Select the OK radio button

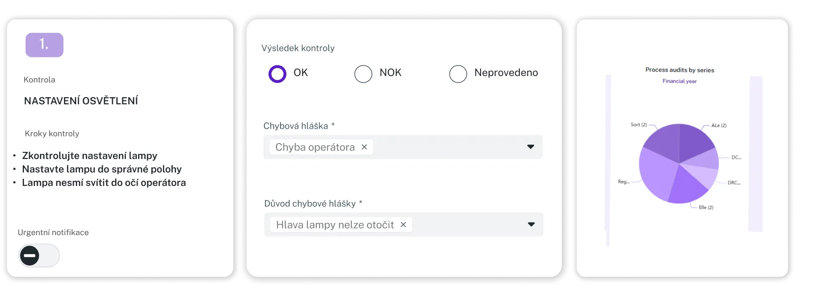tap(278, 74)
